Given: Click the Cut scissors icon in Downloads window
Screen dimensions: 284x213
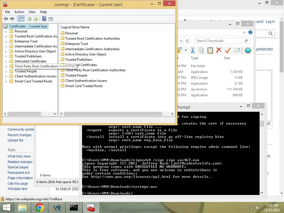Looking at the screenshot, I should [x=192, y=50].
